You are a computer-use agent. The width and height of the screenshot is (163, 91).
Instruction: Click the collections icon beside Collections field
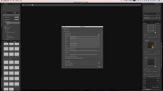pos(99,51)
